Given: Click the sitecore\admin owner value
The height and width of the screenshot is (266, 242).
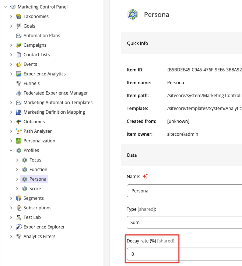Looking at the screenshot, I should pos(183,134).
